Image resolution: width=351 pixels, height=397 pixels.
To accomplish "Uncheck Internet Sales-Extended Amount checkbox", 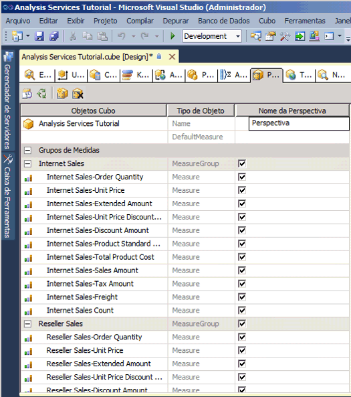I will (242, 204).
